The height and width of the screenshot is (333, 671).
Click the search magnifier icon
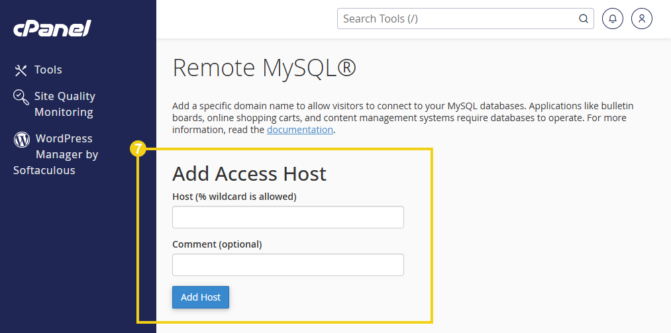click(584, 19)
